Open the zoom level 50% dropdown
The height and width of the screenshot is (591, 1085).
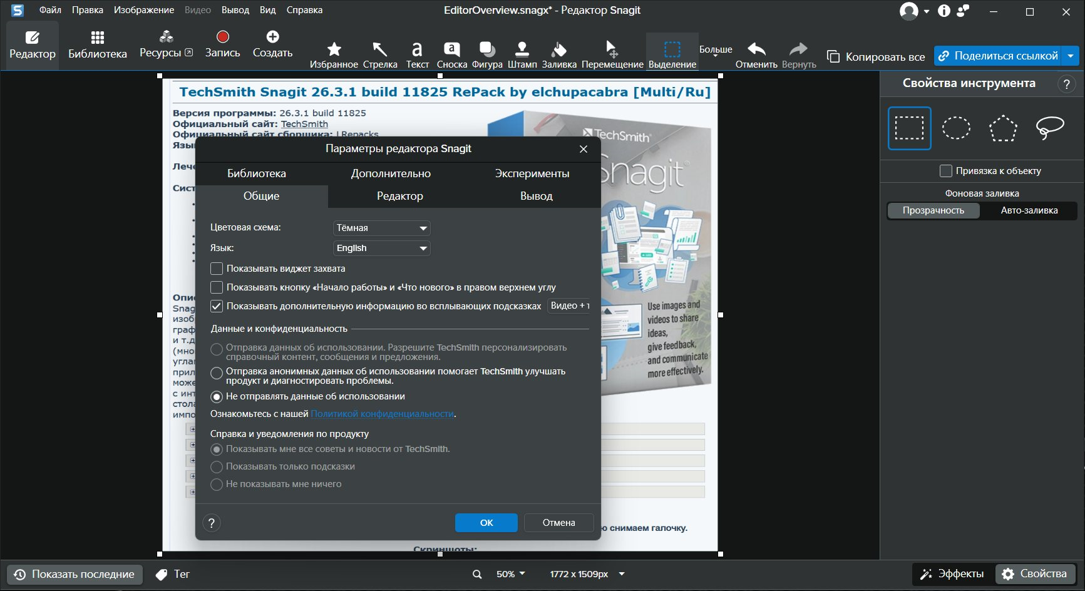511,574
